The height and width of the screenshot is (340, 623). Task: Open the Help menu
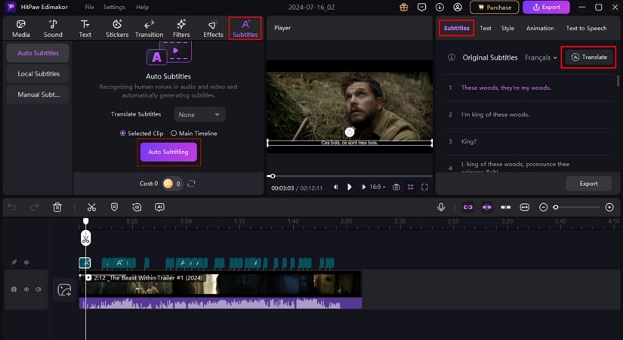[142, 7]
